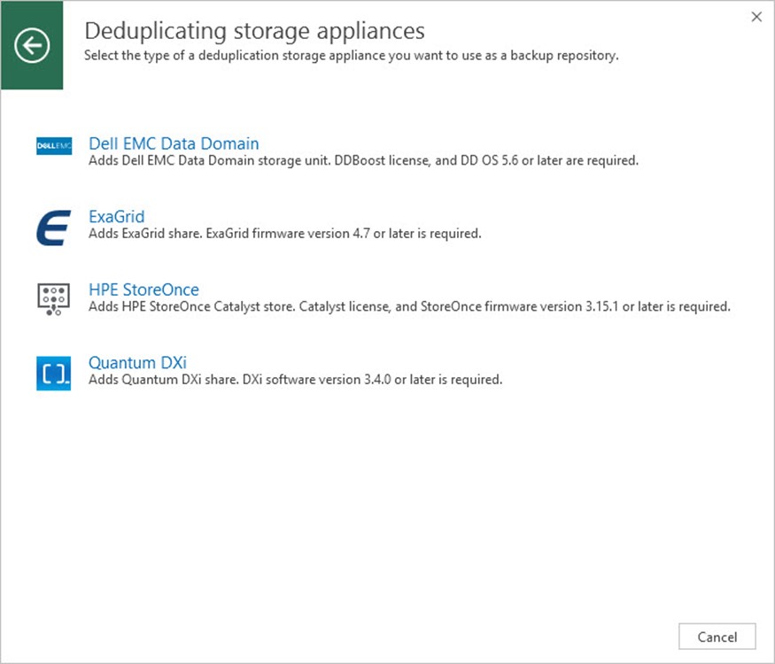Click the ExaGrid firmware version 4.7 description
The width and height of the screenshot is (775, 664).
(x=284, y=234)
